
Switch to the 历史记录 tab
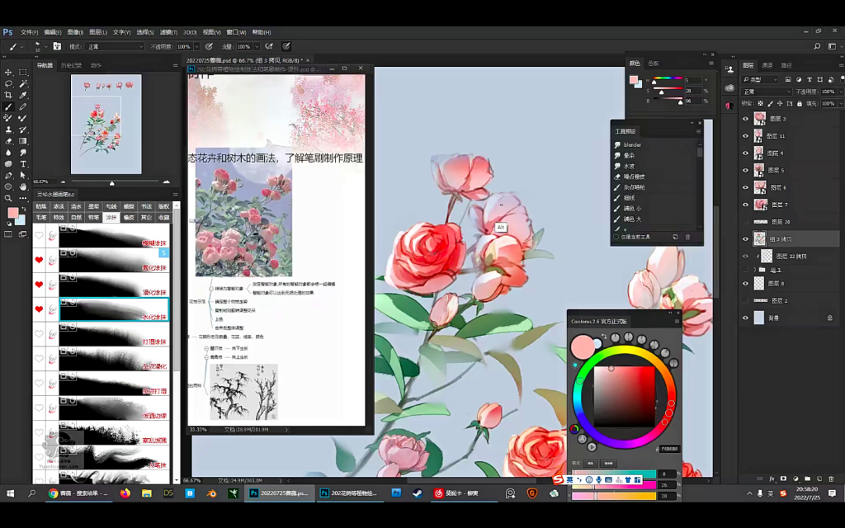point(71,65)
